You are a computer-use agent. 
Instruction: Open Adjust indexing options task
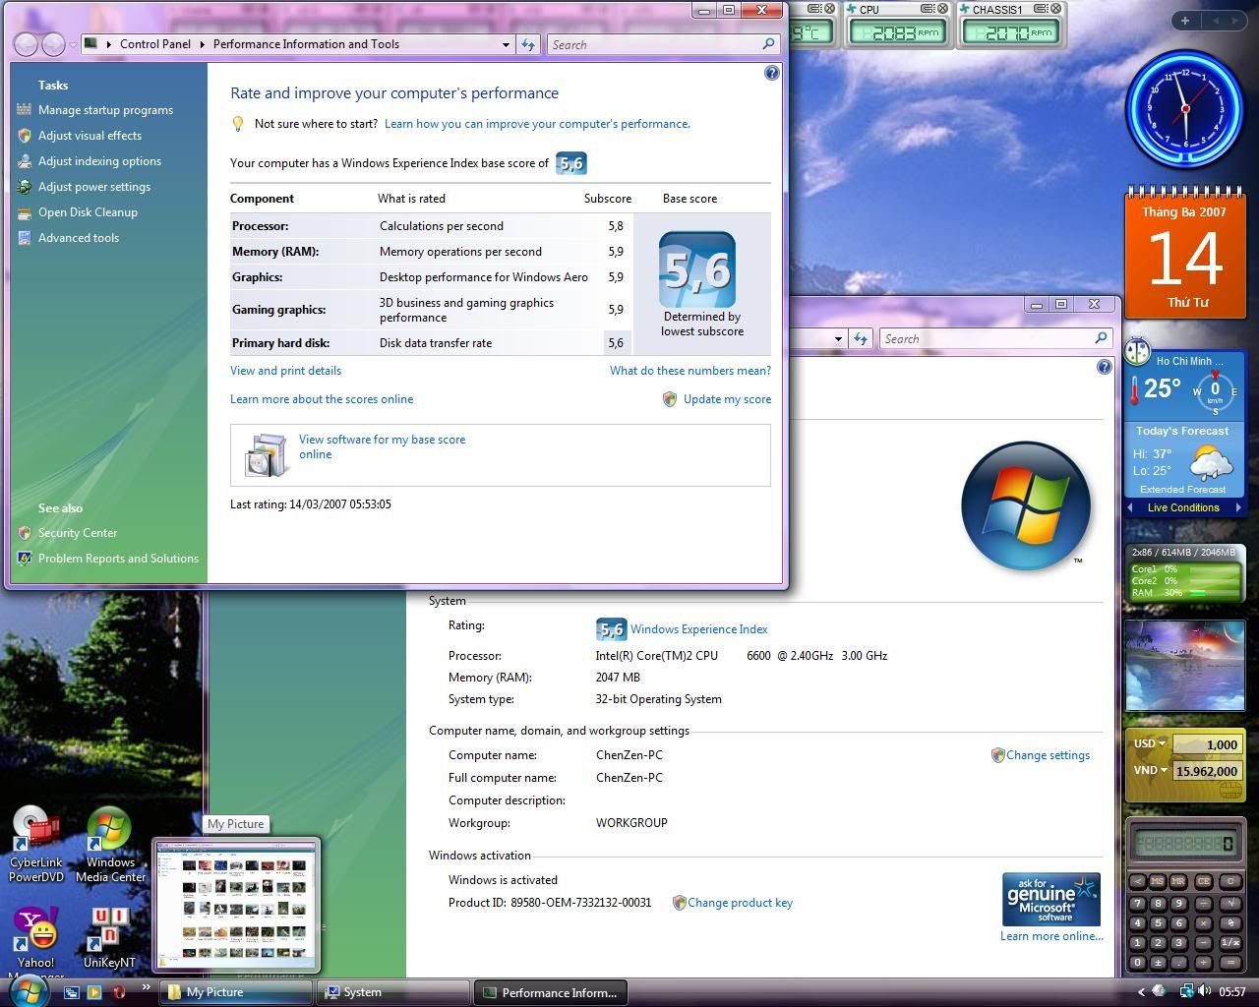tap(99, 161)
